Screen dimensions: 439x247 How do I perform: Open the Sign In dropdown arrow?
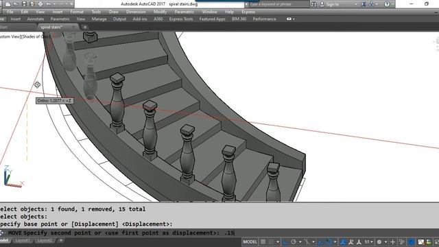coord(356,4)
